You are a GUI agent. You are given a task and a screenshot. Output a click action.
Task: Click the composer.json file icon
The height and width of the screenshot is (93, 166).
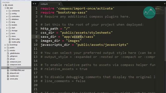pos(8,62)
